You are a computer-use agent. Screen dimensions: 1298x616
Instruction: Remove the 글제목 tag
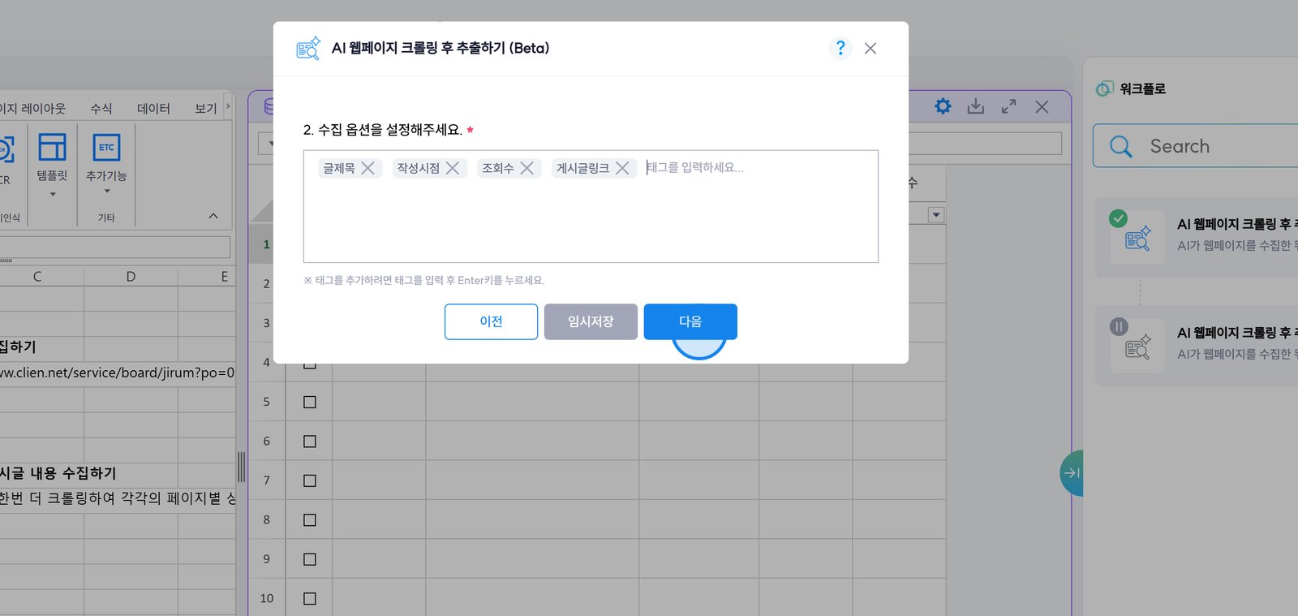coord(367,168)
